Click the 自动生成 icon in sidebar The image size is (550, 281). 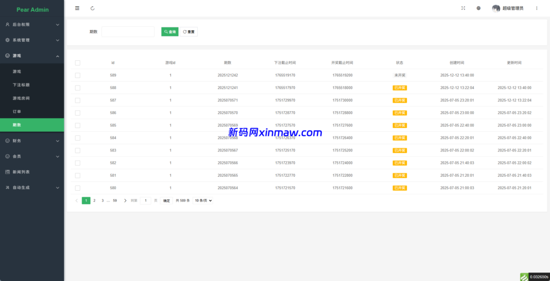point(8,188)
